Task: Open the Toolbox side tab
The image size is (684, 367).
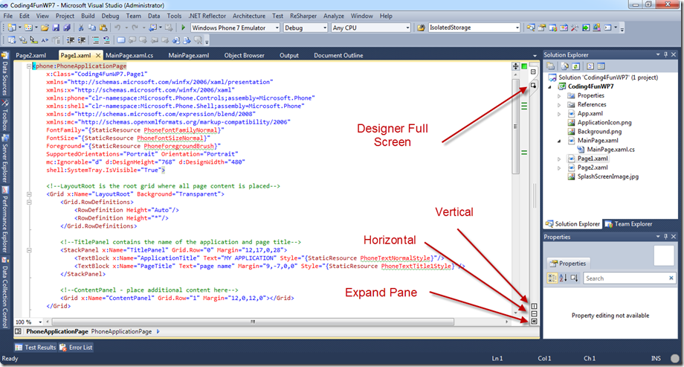Action: click(x=4, y=115)
